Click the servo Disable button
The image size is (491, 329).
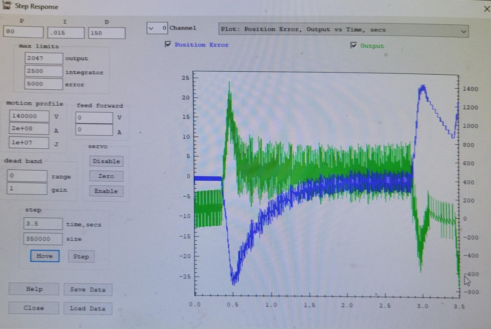click(106, 161)
